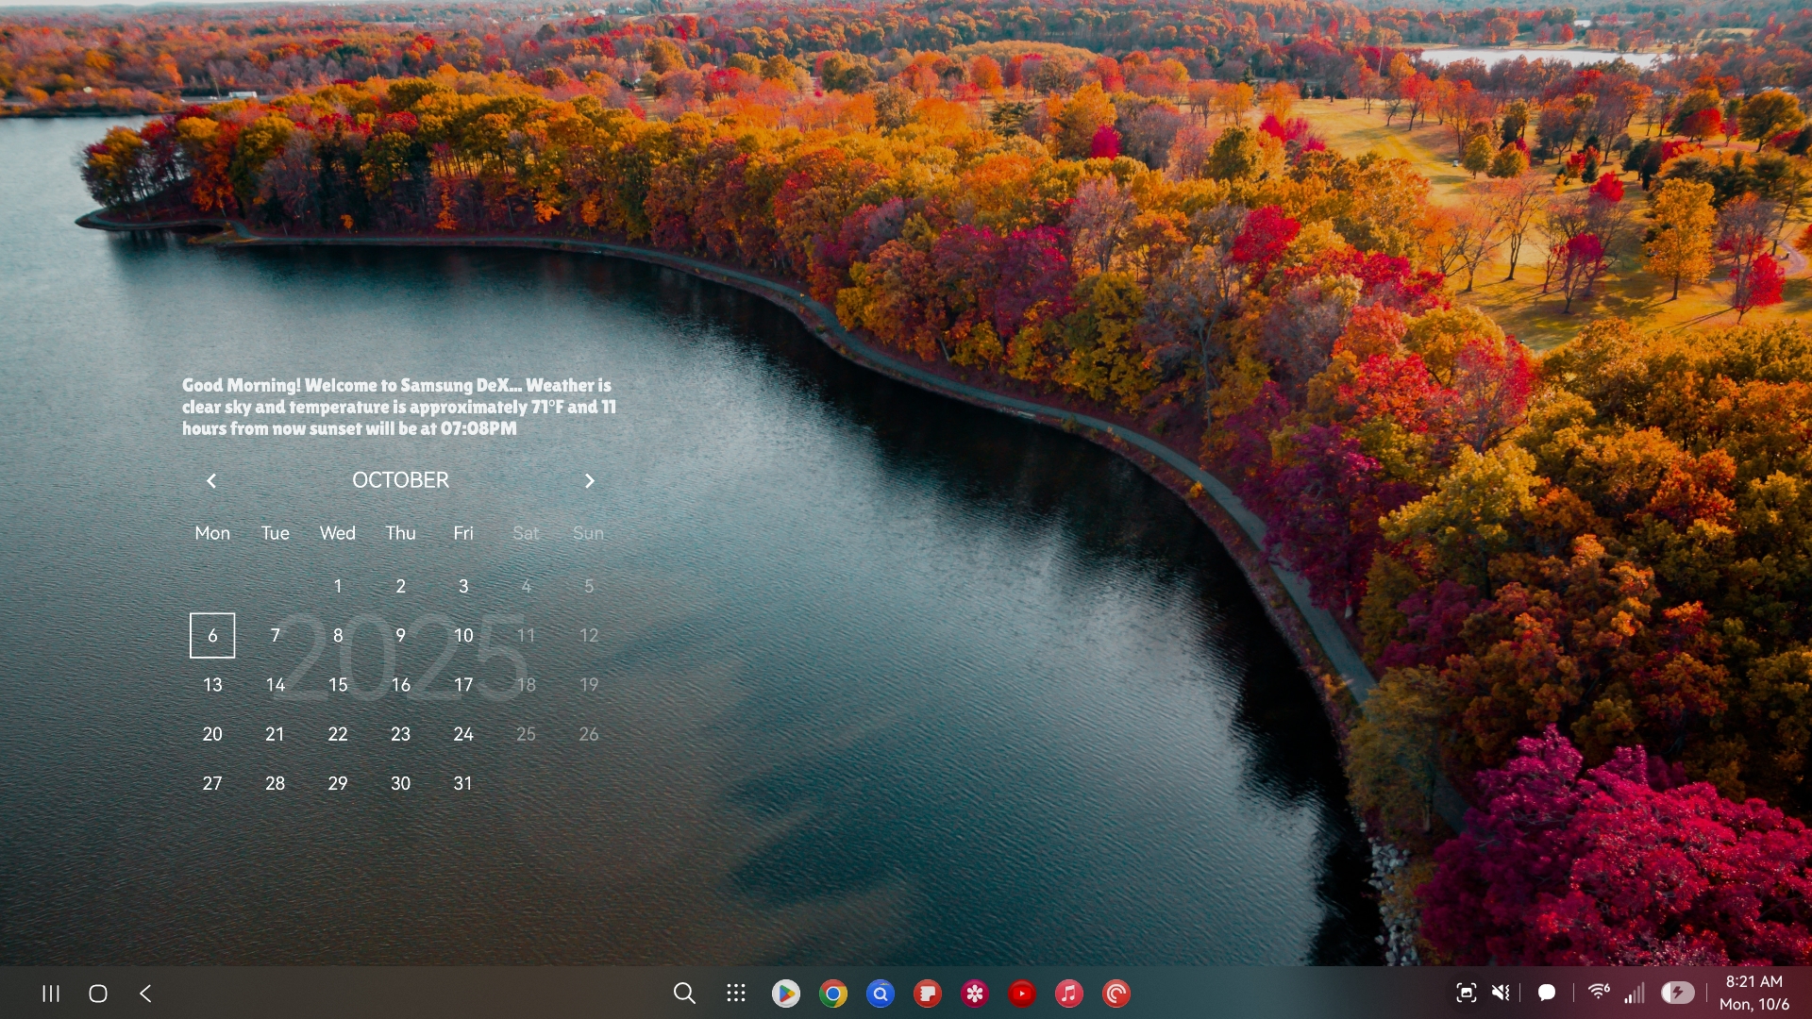Launch the Apple Music app

pyautogui.click(x=1069, y=994)
